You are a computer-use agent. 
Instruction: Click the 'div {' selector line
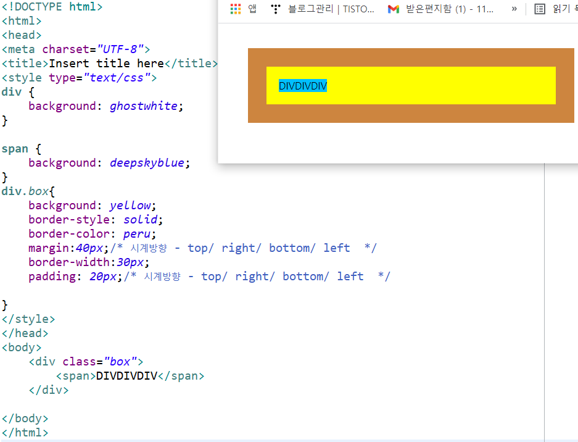[x=18, y=92]
